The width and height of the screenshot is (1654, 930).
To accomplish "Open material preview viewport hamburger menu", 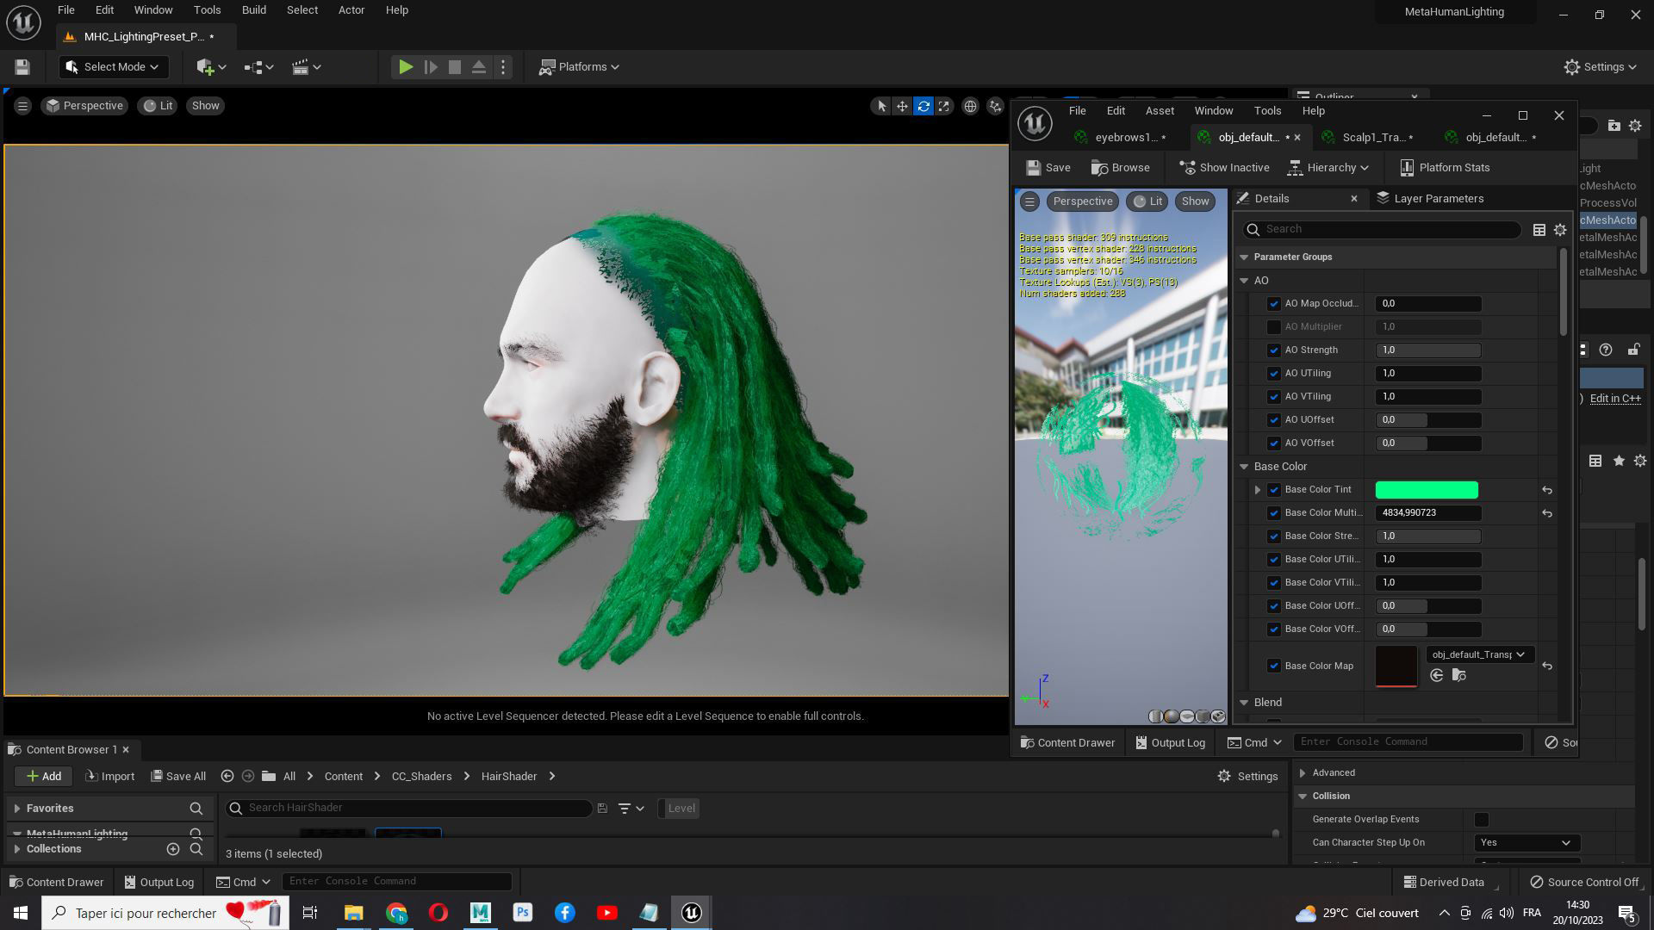I will point(1029,201).
